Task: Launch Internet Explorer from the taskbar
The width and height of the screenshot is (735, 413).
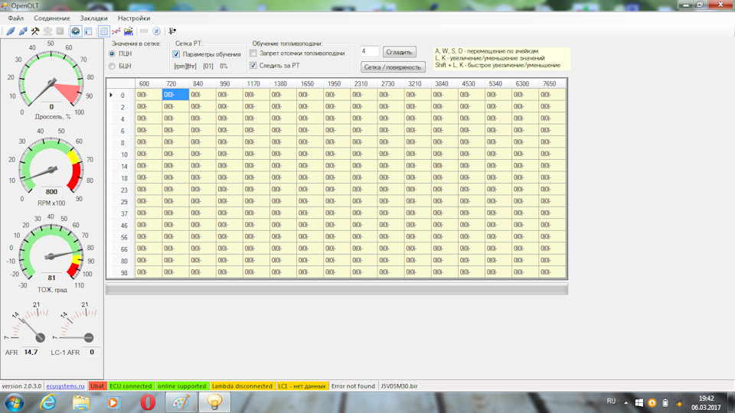Action: click(48, 402)
